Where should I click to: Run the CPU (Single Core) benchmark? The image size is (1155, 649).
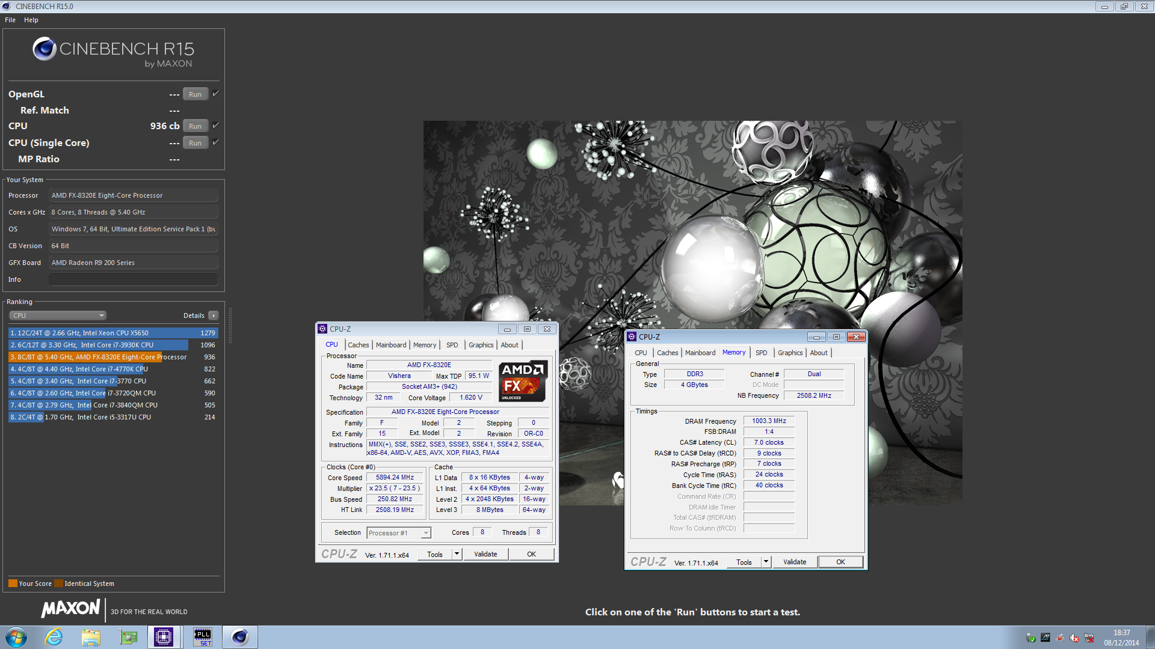[x=196, y=142]
